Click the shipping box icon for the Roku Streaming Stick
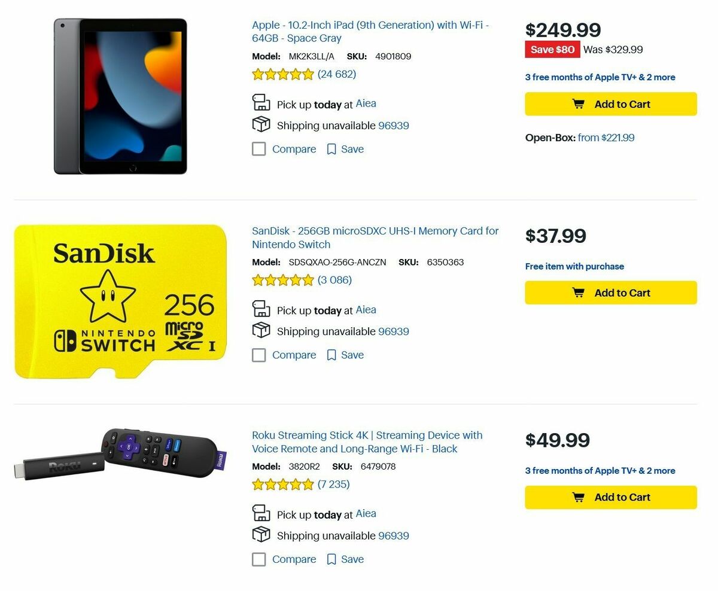Viewport: 718px width, 591px height. tap(261, 535)
